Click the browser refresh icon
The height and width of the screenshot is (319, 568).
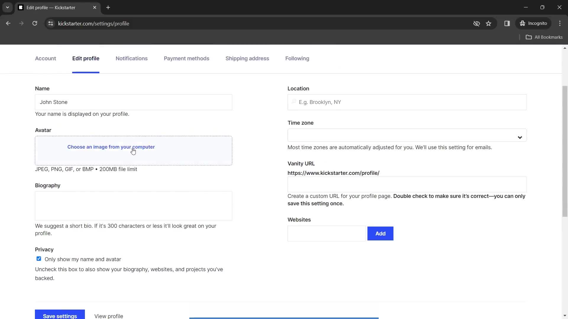click(35, 24)
